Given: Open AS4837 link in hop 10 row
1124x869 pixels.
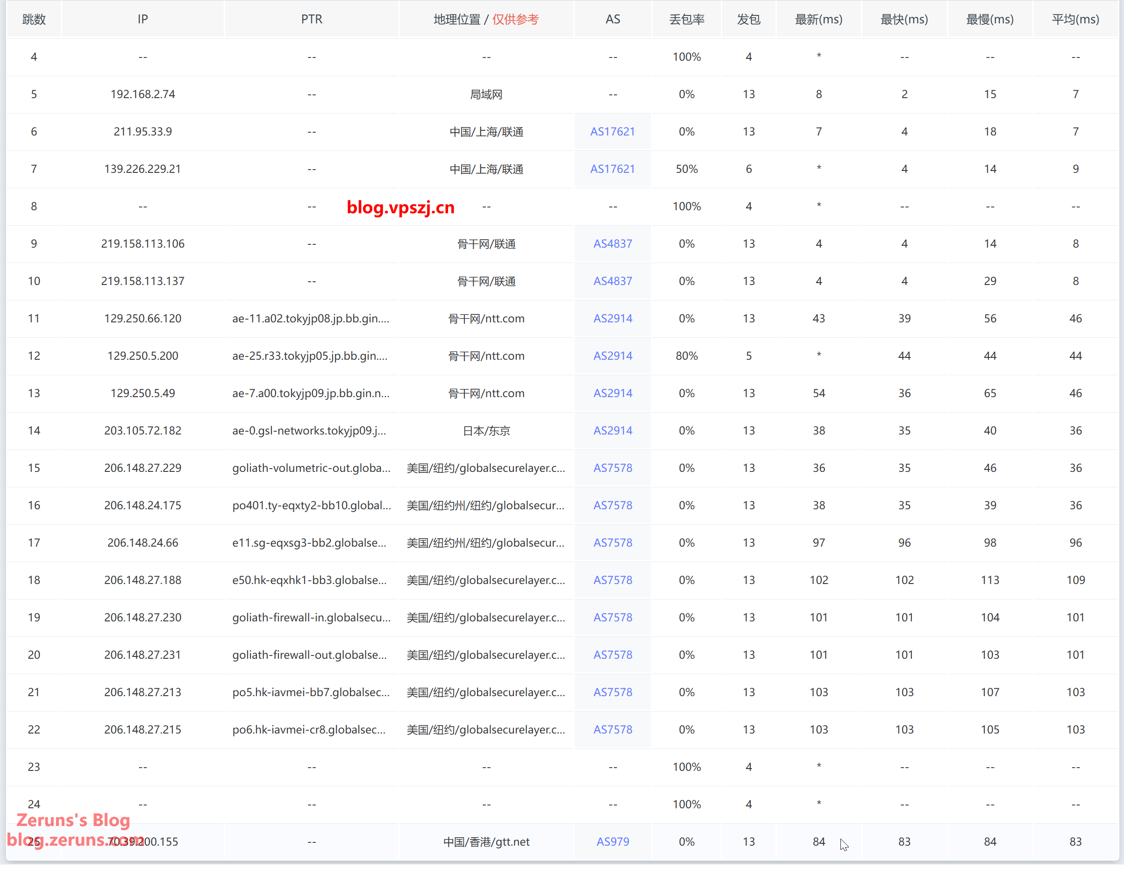Looking at the screenshot, I should point(612,281).
